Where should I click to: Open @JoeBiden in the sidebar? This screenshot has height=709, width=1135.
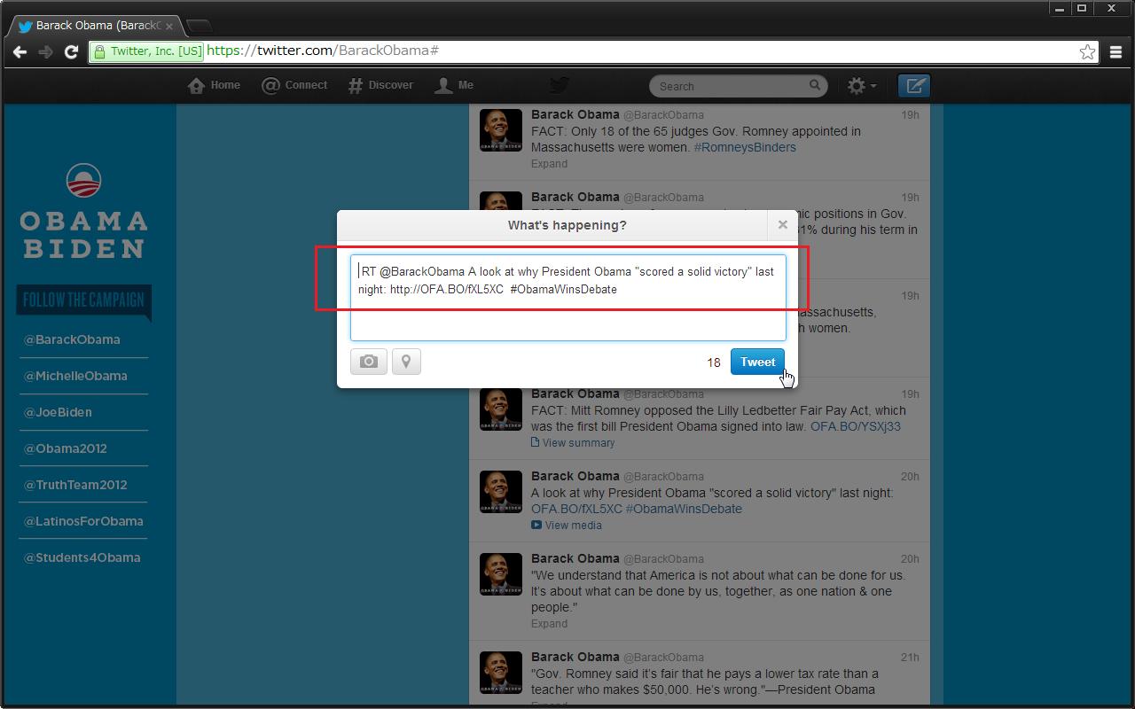(58, 412)
